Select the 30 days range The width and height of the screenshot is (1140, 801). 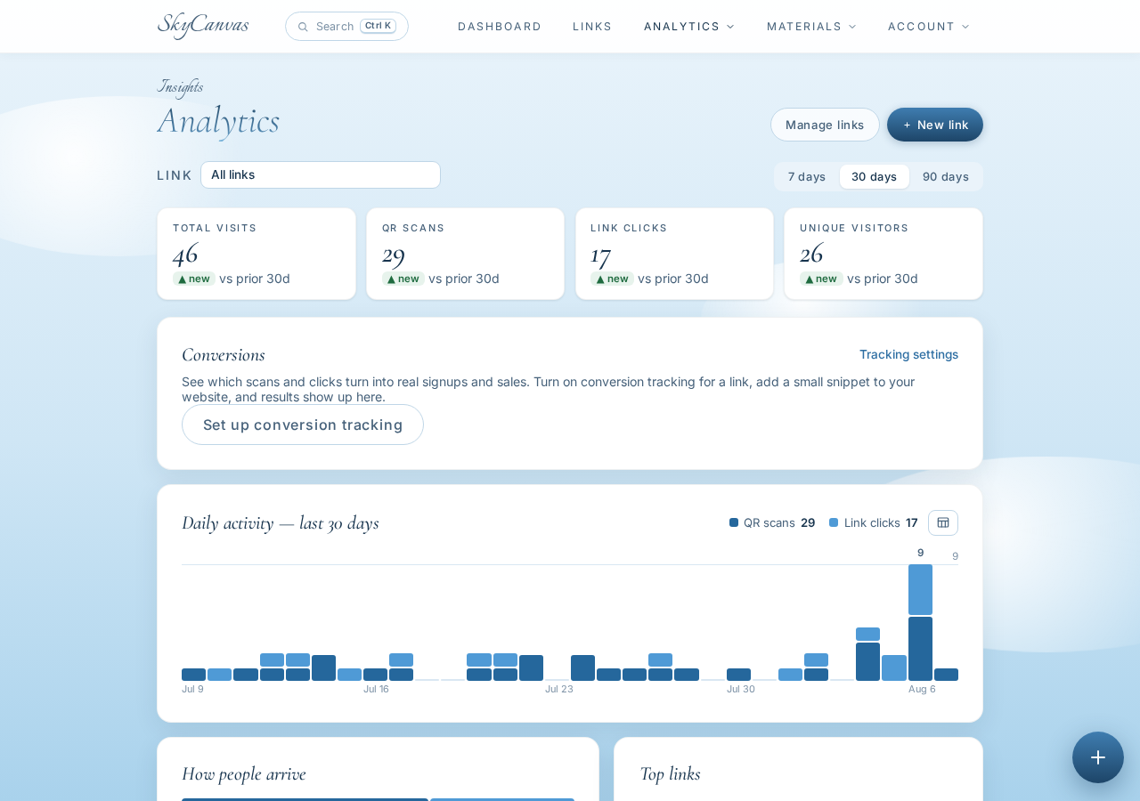pyautogui.click(x=875, y=176)
